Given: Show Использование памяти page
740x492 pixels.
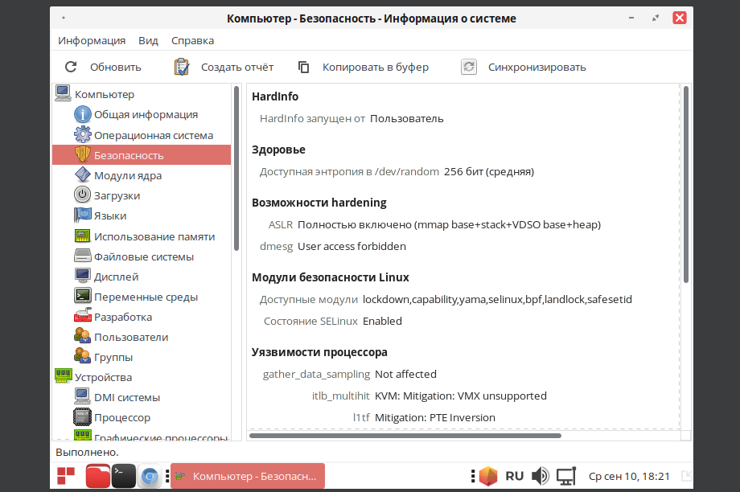Looking at the screenshot, I should tap(154, 236).
